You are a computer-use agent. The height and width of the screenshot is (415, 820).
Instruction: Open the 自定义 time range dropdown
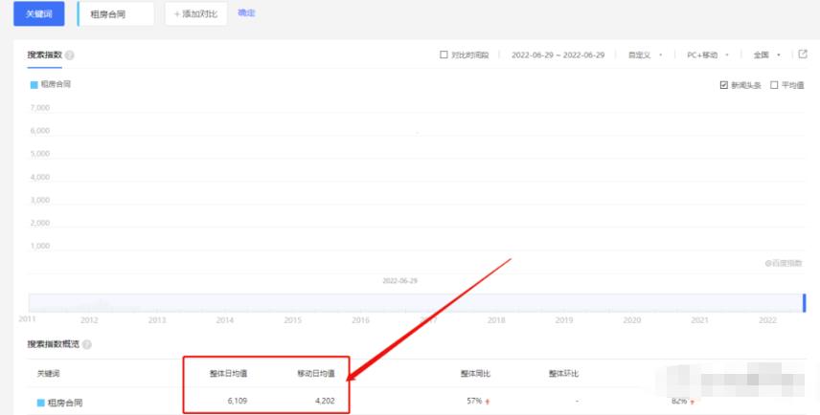645,55
